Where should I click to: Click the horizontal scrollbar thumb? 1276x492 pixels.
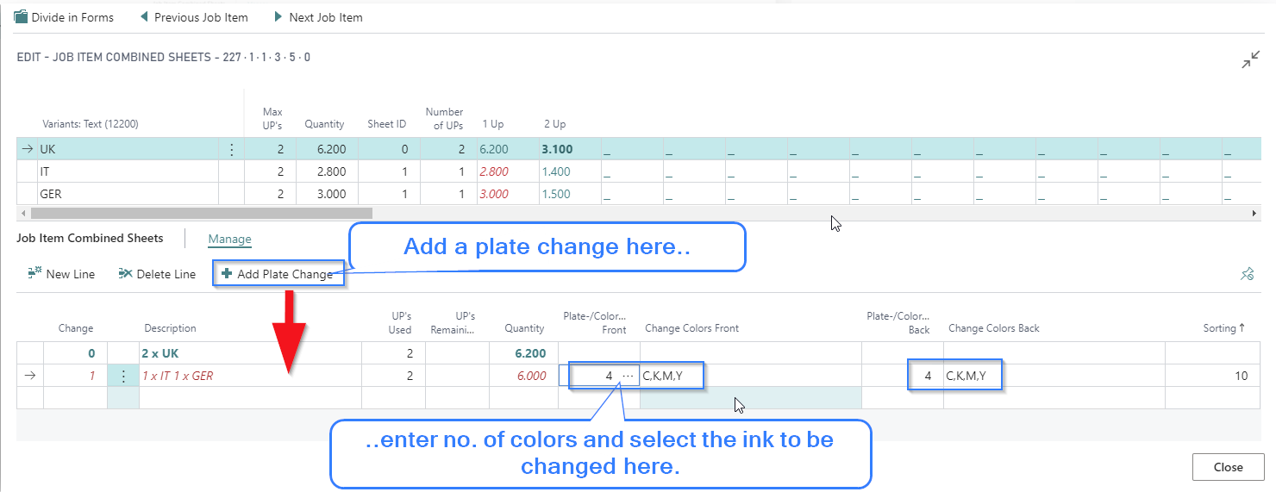(x=202, y=213)
